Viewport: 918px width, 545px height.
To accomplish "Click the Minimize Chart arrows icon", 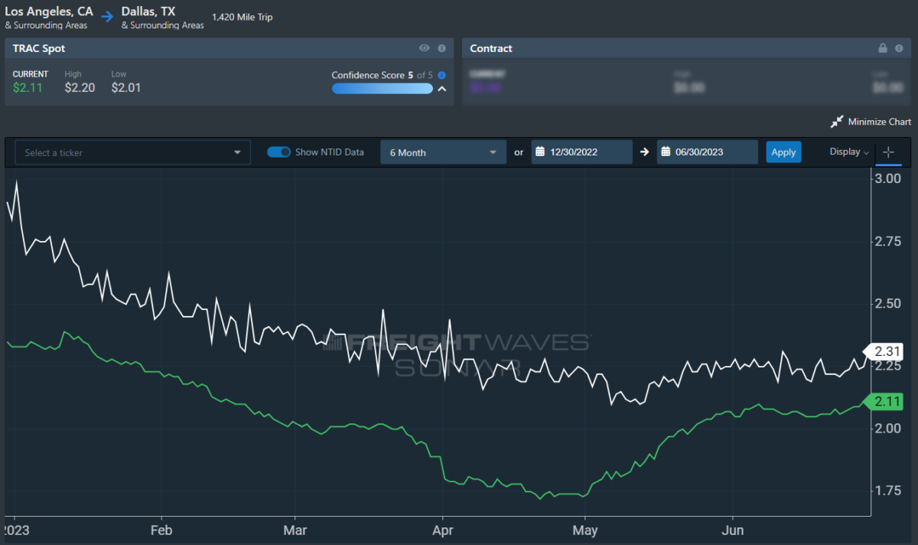I will 837,122.
